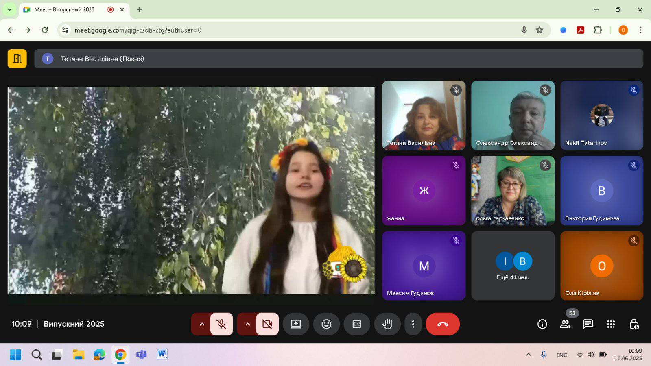Open more options three-dot menu
Screen dimensions: 651x366
tap(413, 324)
